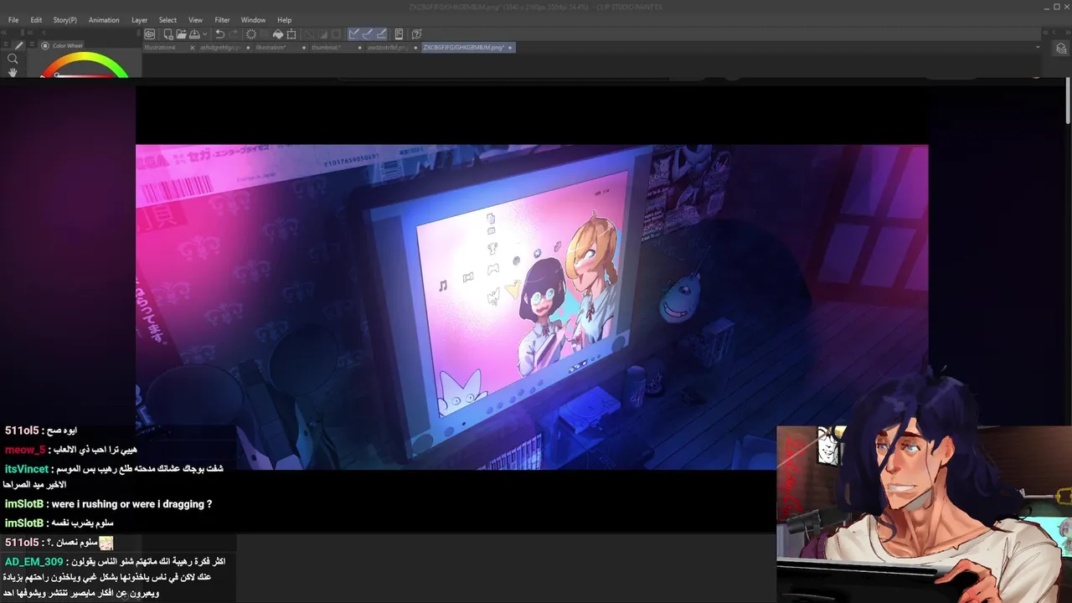Viewport: 1072px width, 603px height.
Task: Click chat username meow_5
Action: point(25,450)
